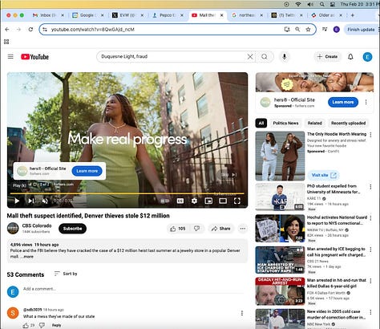The width and height of the screenshot is (380, 329).
Task: Switch to miniplayer mode
Action: [x=208, y=201]
